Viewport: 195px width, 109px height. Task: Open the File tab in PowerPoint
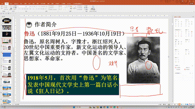pyautogui.click(x=2, y=4)
